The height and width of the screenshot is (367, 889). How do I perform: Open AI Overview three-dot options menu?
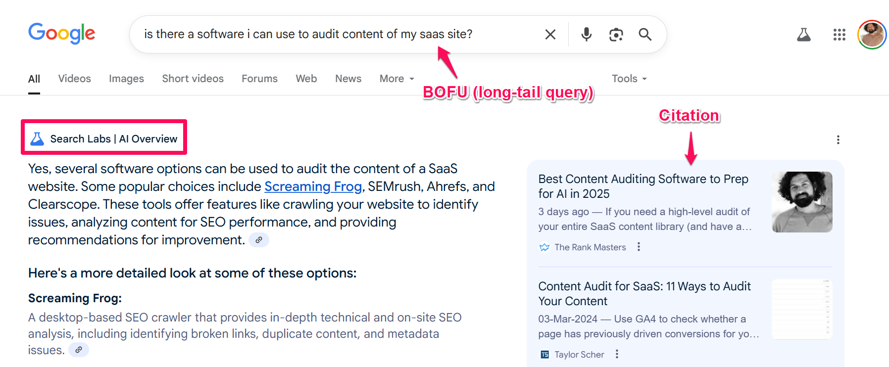838,140
